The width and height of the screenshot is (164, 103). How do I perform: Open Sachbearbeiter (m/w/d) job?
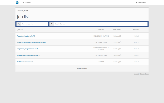pos(25,62)
